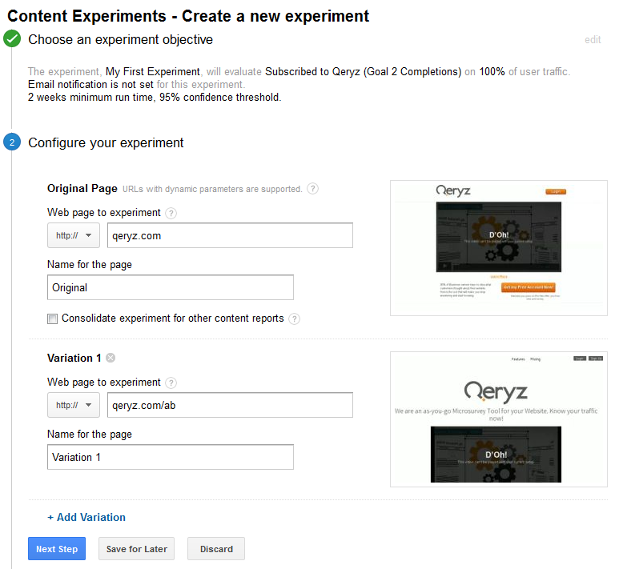Open the http:// protocol dropdown for Variation 1
The image size is (623, 569).
[x=74, y=406]
